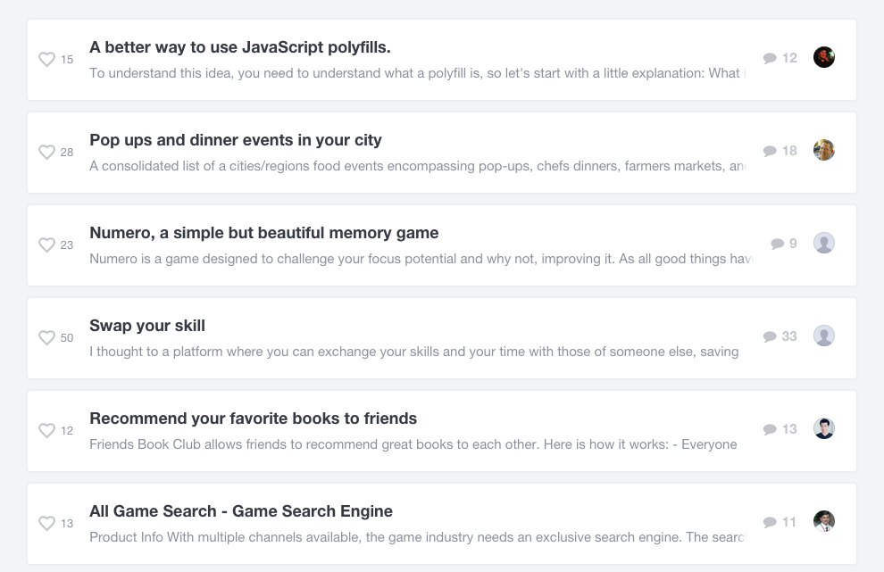View the 18 comments on Pop ups post

[780, 151]
